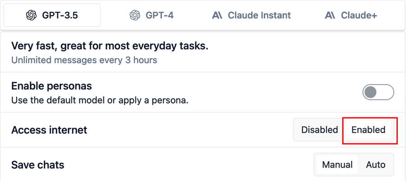Select the GPT-4 tab label
This screenshot has width=406, height=181.
(159, 15)
